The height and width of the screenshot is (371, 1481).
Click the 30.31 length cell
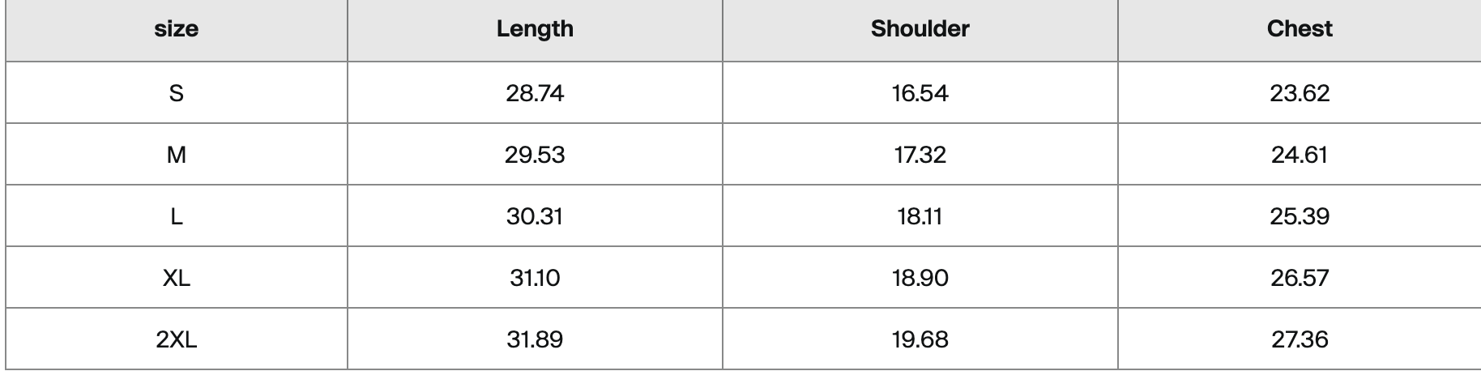tap(535, 215)
